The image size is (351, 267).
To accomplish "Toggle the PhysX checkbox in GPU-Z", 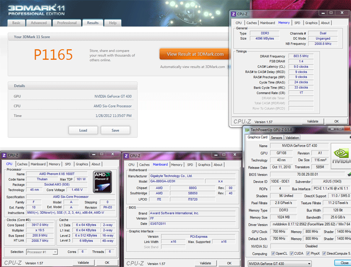I will 308,253.
